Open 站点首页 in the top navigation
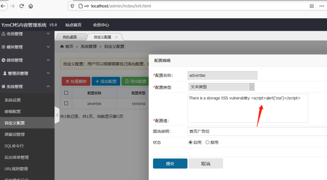 click(73, 25)
